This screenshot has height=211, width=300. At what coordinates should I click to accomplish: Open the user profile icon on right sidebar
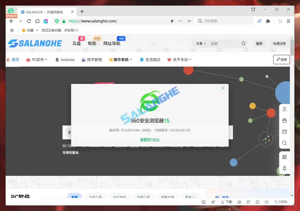click(285, 109)
